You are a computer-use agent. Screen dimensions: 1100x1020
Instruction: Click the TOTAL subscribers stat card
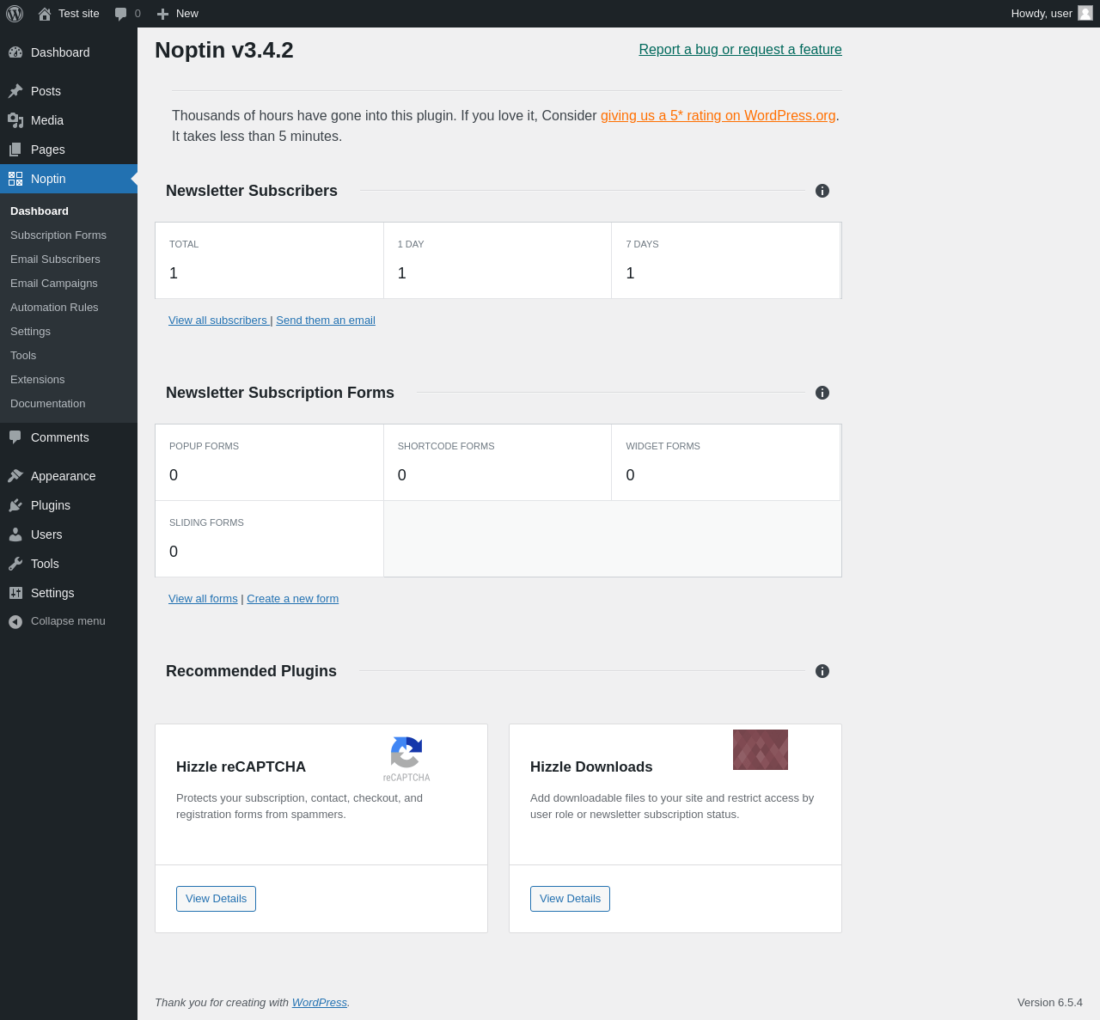270,260
